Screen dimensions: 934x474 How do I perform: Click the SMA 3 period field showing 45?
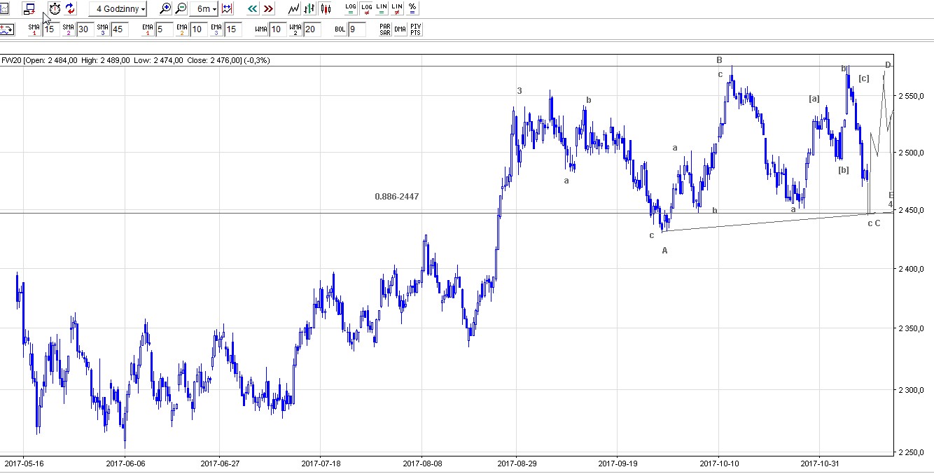click(119, 29)
